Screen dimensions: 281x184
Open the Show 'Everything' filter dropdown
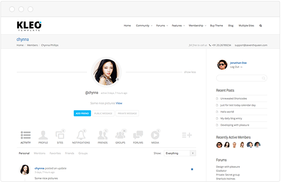click(180, 153)
